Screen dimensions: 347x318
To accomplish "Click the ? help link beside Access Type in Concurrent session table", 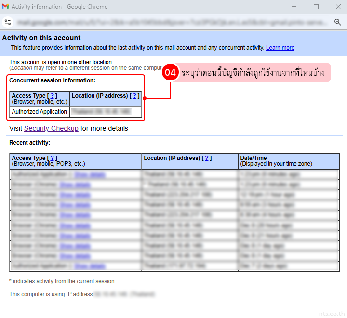I will click(x=52, y=96).
